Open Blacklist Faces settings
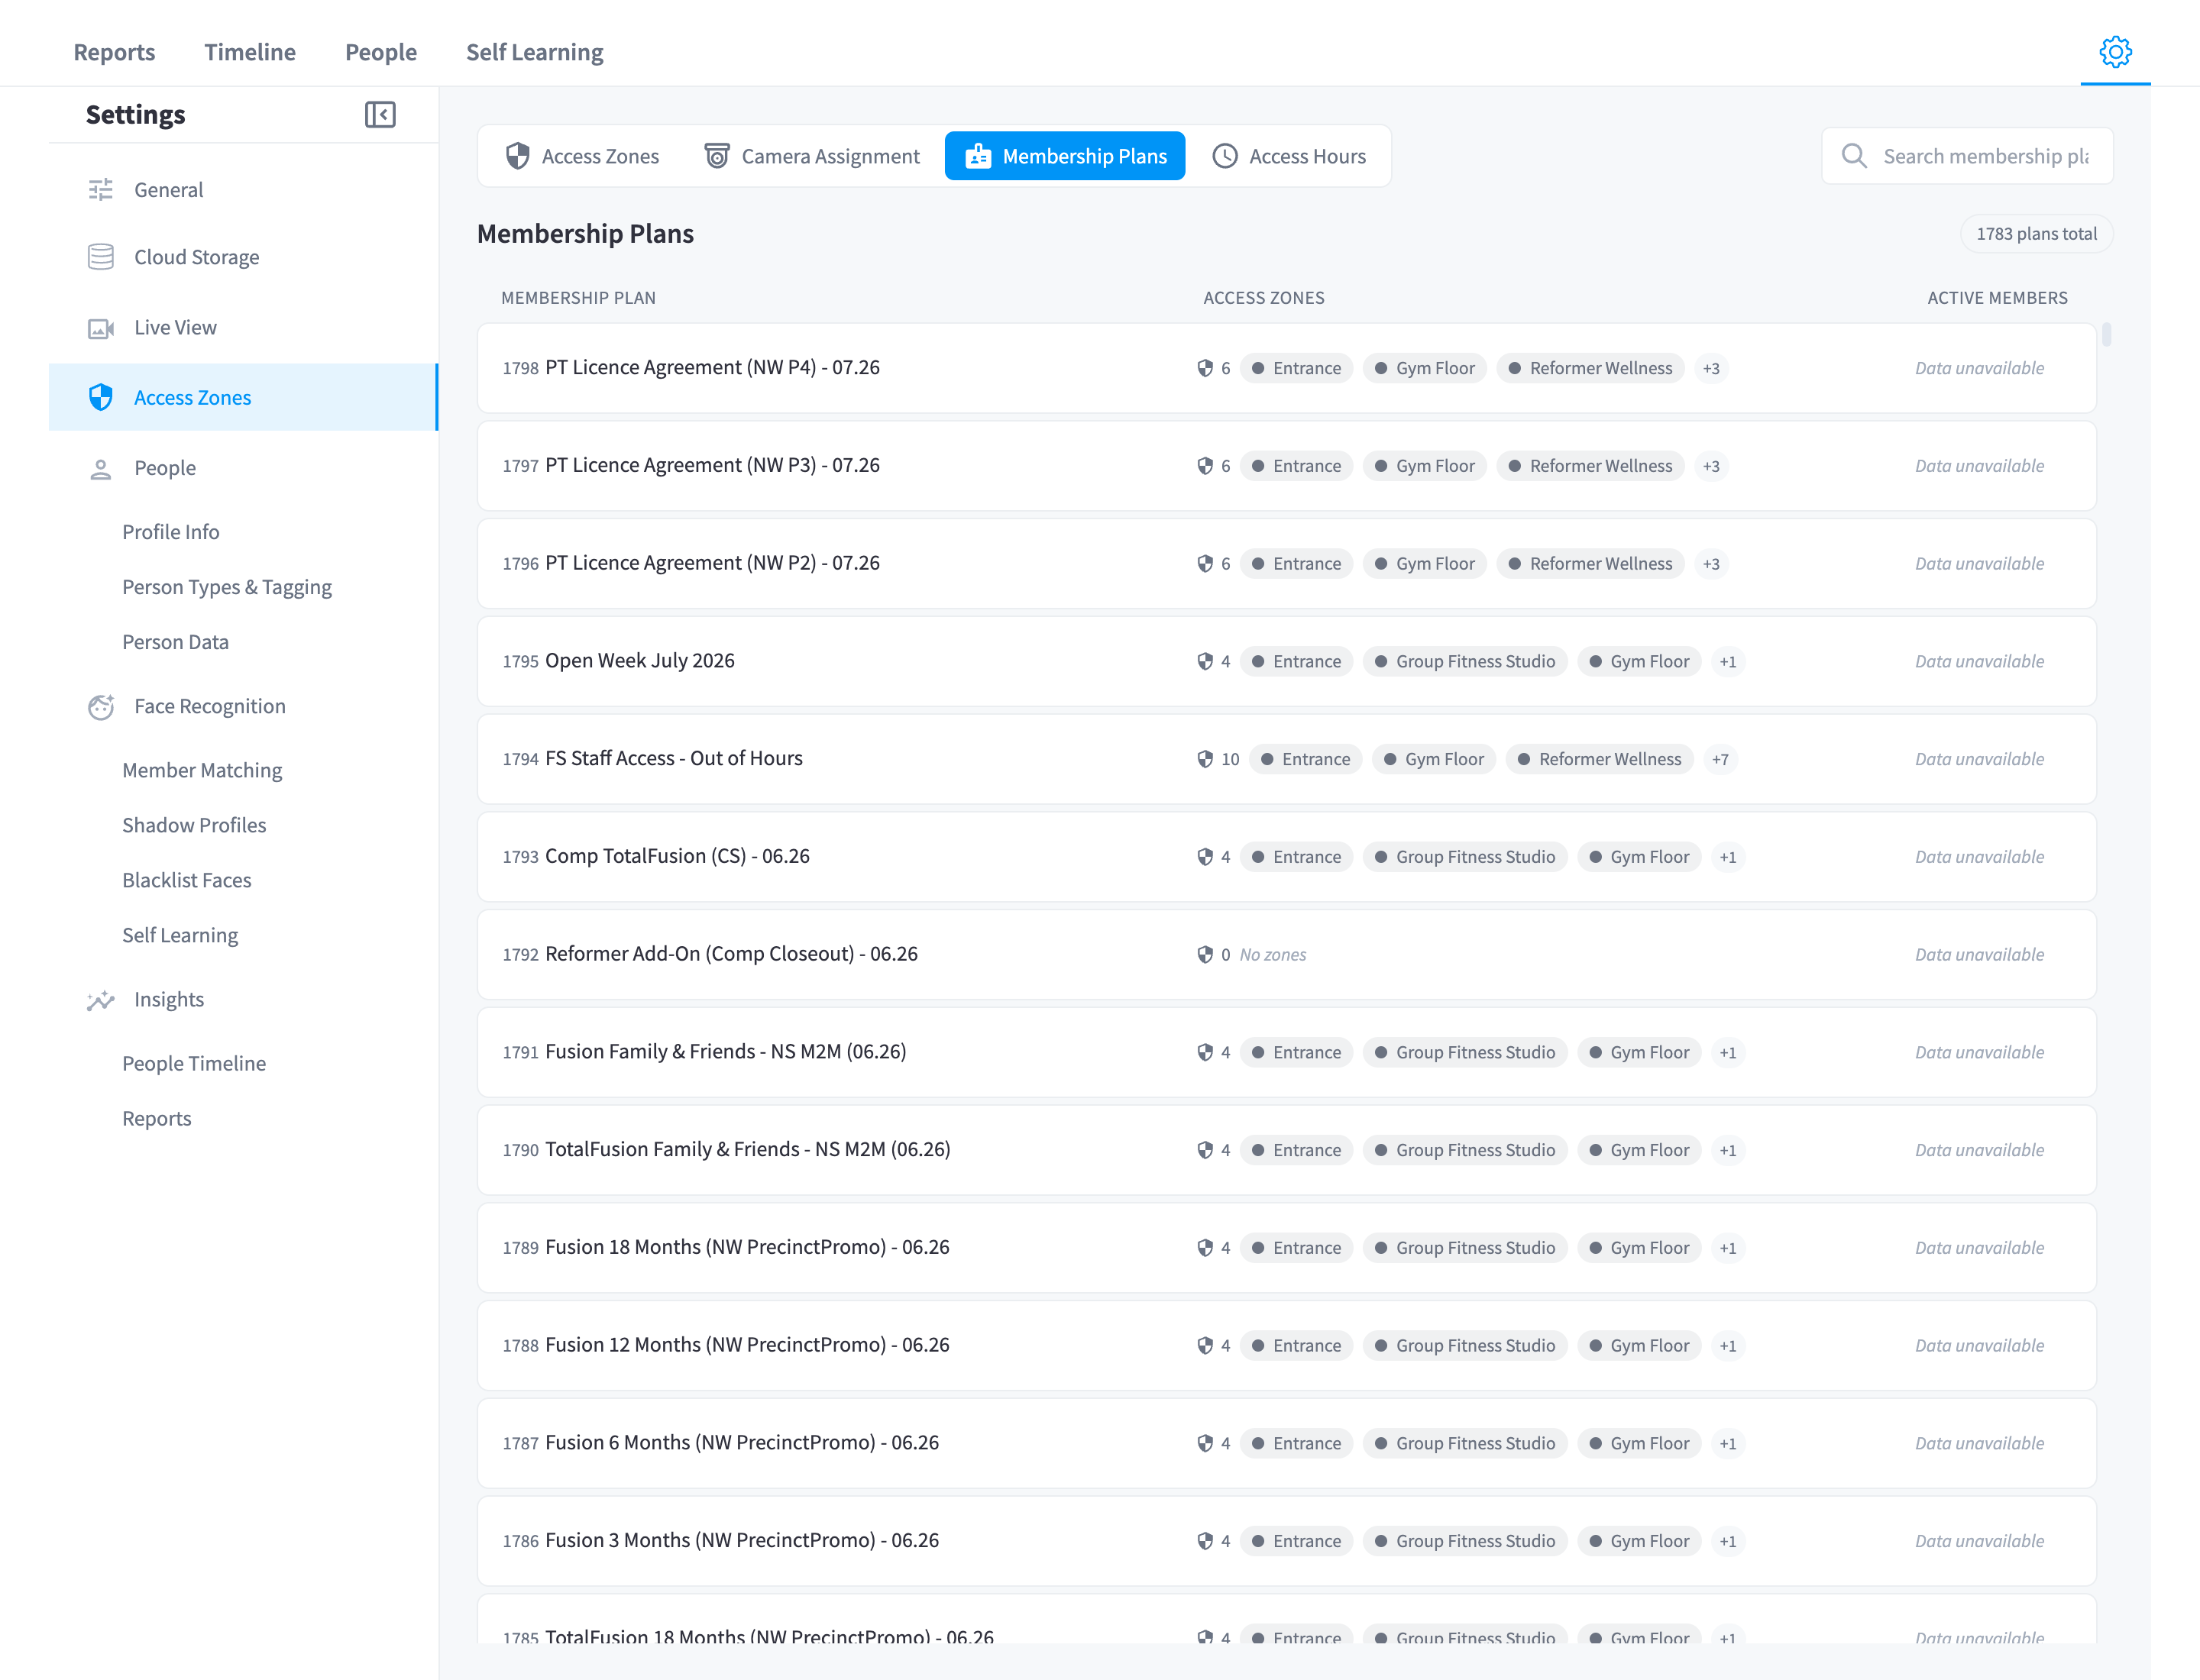The height and width of the screenshot is (1680, 2200). pyautogui.click(x=186, y=880)
